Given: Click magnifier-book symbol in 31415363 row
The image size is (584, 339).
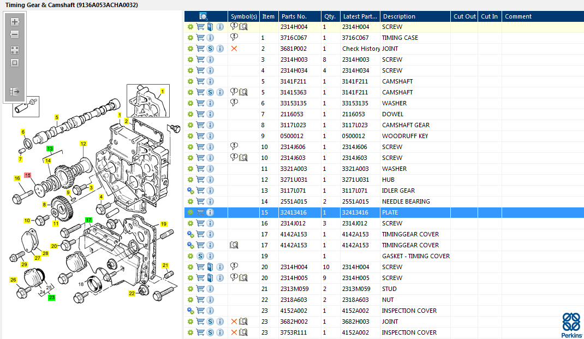Looking at the screenshot, I should [x=243, y=92].
